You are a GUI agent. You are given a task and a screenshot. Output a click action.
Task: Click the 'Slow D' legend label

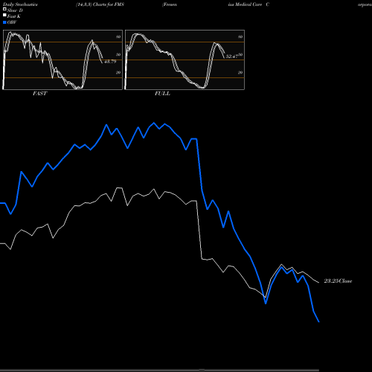(15, 10)
